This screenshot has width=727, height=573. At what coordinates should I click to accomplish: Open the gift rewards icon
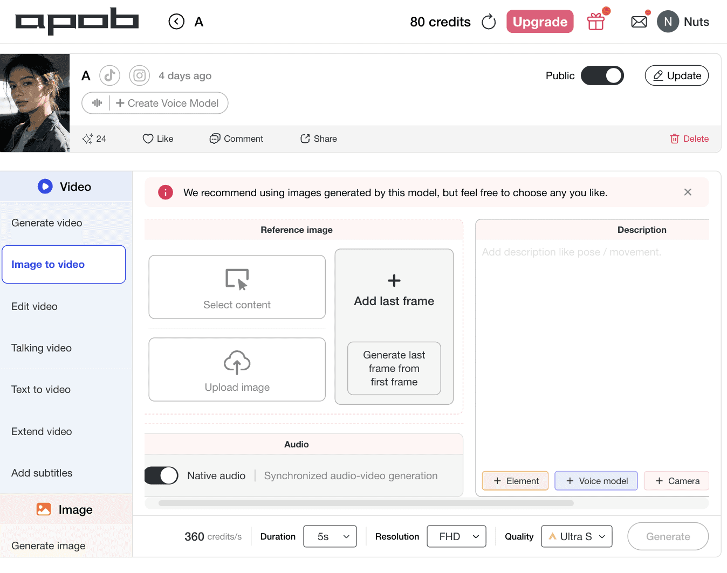[596, 22]
